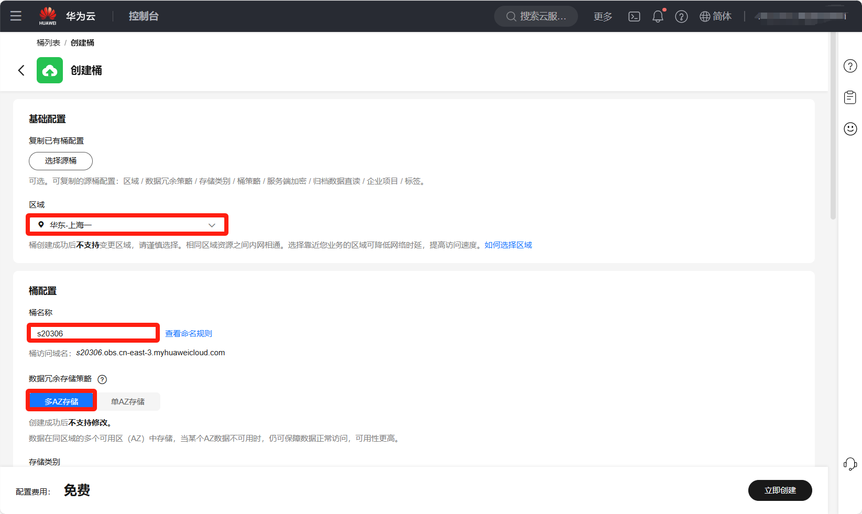Open the 简体 language selector
The image size is (862, 514).
(715, 17)
